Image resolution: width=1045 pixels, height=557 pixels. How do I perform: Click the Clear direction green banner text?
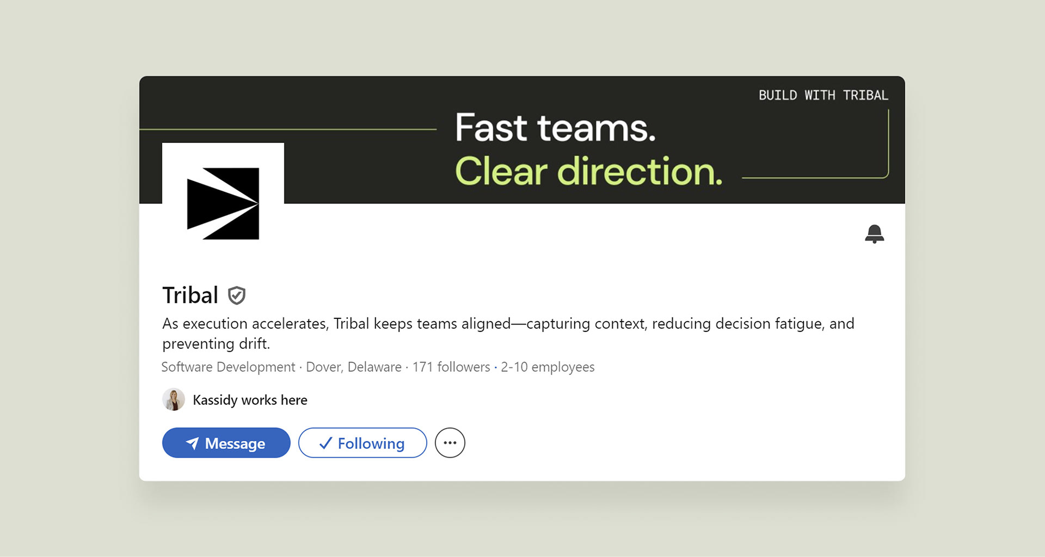click(589, 171)
